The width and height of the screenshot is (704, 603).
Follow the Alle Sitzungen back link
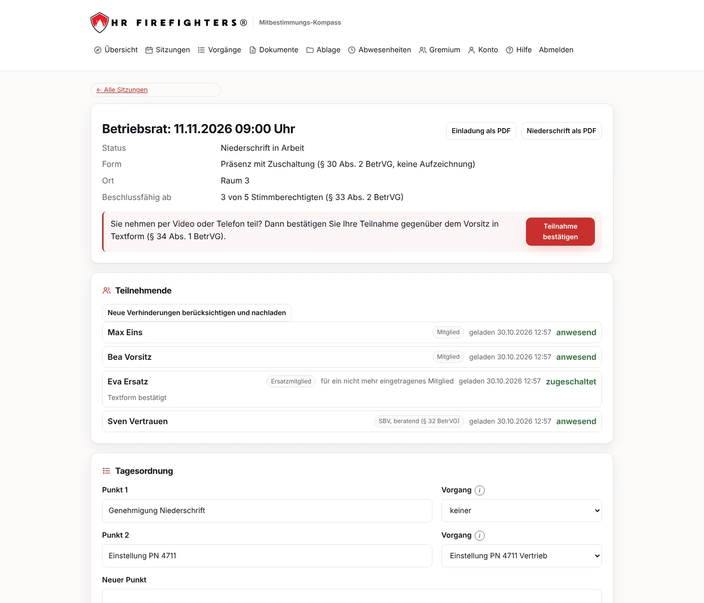pos(122,90)
